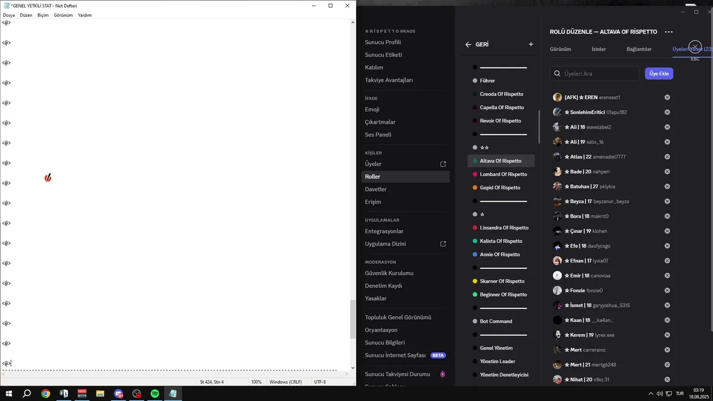Image resolution: width=713 pixels, height=401 pixels.
Task: Click the X next to Beyza | 17
Action: pos(667,201)
